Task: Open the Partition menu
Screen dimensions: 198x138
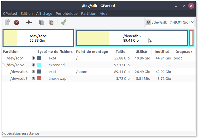Action: [88, 14]
